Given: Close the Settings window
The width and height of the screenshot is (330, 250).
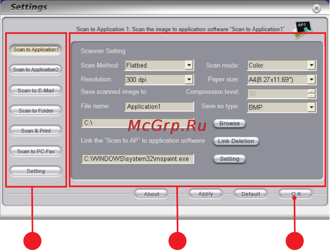Looking at the screenshot, I should pyautogui.click(x=316, y=8).
